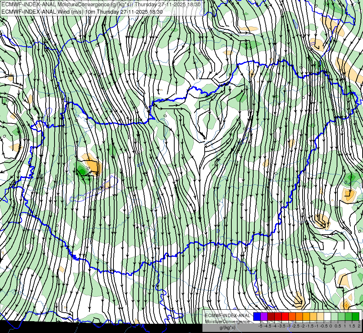Screen dimensions: 363x333
Task: Click the Wind (m/s) 10m title line
Action: [82, 12]
